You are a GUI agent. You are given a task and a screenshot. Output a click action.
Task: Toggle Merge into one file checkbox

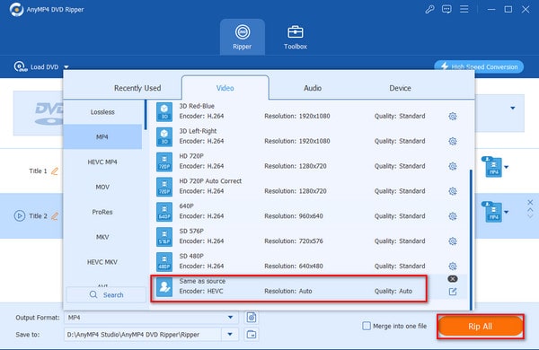pyautogui.click(x=367, y=326)
